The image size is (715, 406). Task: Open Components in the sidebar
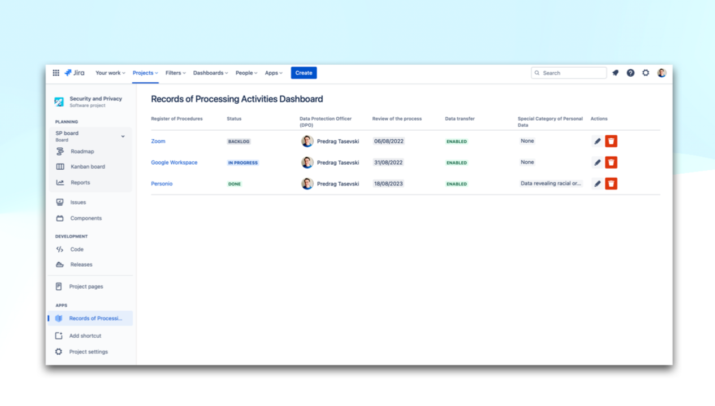coord(86,218)
